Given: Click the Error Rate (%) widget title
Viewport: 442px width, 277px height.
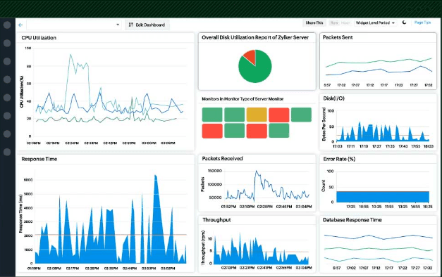Looking at the screenshot, I should (339, 159).
